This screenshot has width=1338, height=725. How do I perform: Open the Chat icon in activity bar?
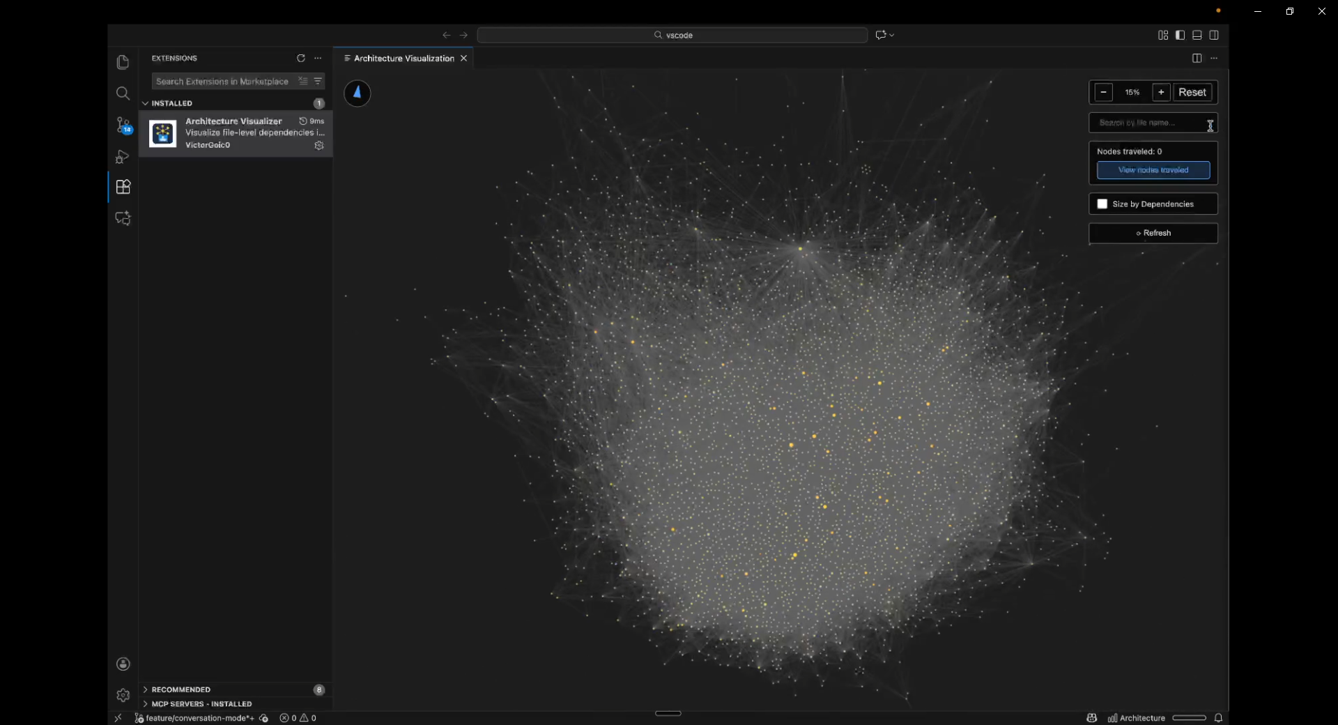[123, 218]
